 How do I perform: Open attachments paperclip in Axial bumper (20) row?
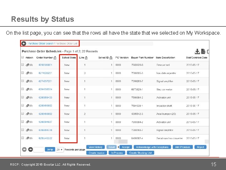[28, 114]
